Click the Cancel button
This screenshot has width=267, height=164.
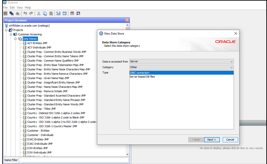(230, 140)
